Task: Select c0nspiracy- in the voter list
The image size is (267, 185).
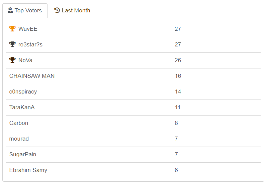Action: point(24,91)
